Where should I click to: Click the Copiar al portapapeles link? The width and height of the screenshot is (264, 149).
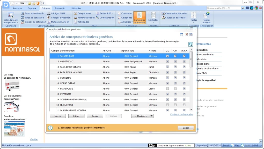pyautogui.click(x=181, y=114)
